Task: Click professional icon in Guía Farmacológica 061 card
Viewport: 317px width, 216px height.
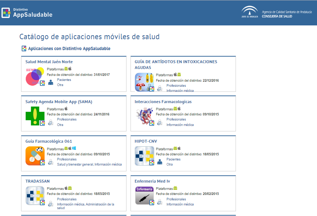Action: coord(51,162)
